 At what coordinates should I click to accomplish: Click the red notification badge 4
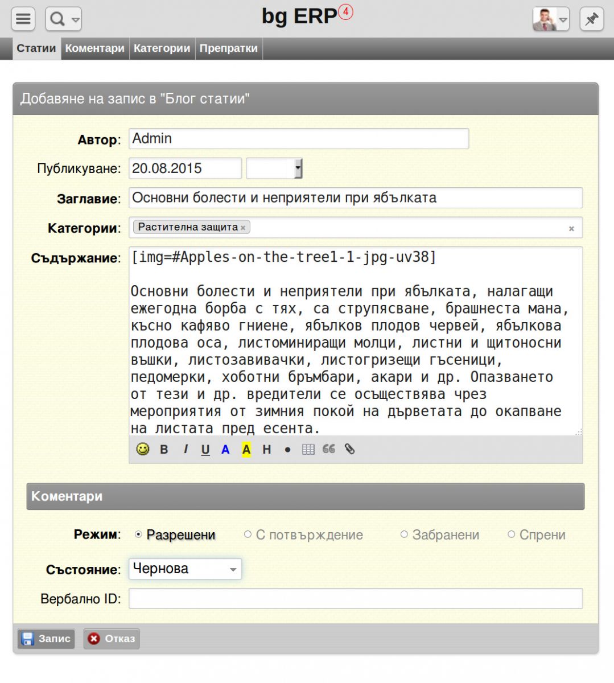(x=346, y=11)
